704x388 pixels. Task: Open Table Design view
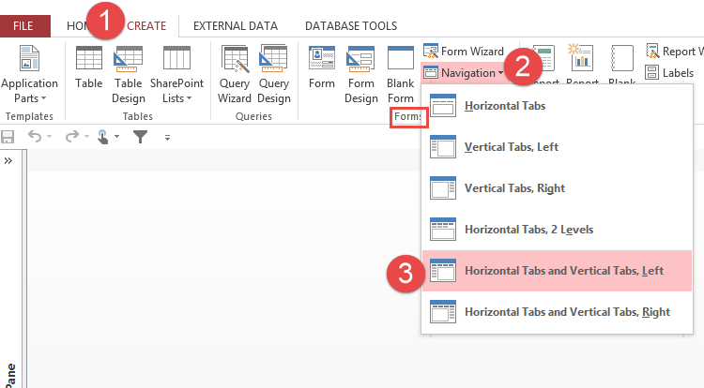pos(129,75)
